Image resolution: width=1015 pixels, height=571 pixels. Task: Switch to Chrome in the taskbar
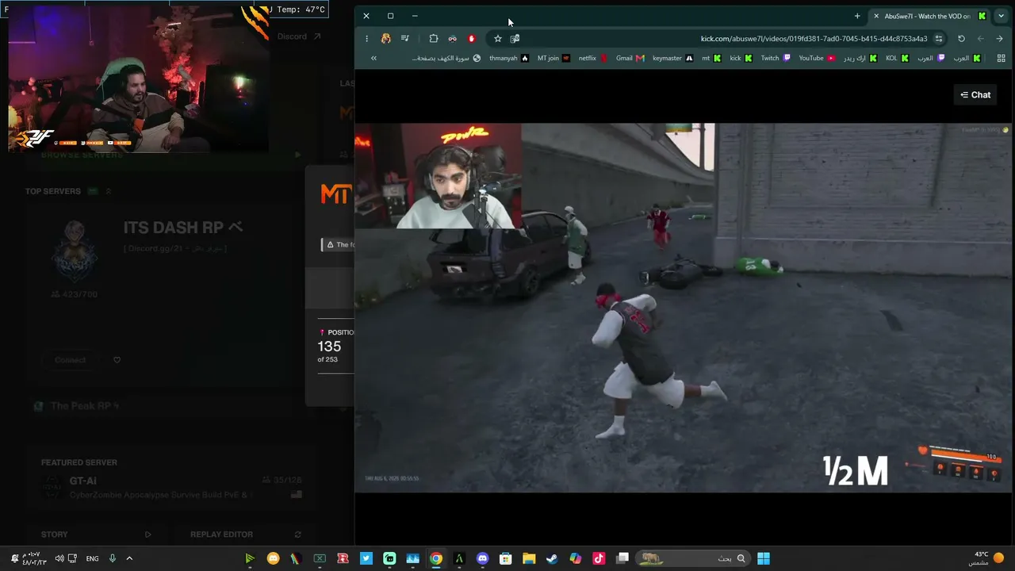pyautogui.click(x=436, y=558)
